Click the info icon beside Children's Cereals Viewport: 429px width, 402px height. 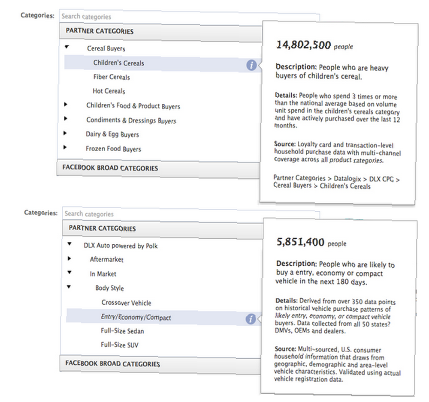[x=251, y=65]
